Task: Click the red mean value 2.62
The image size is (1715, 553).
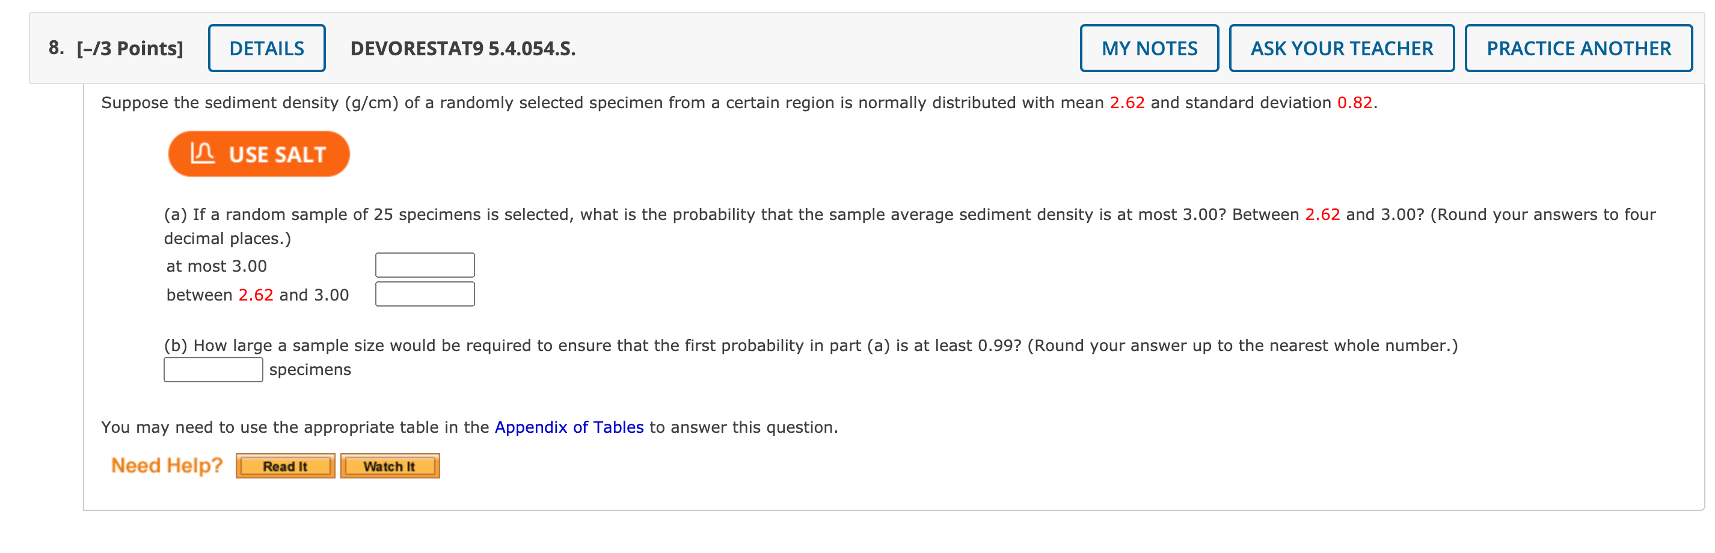Action: click(x=1126, y=102)
